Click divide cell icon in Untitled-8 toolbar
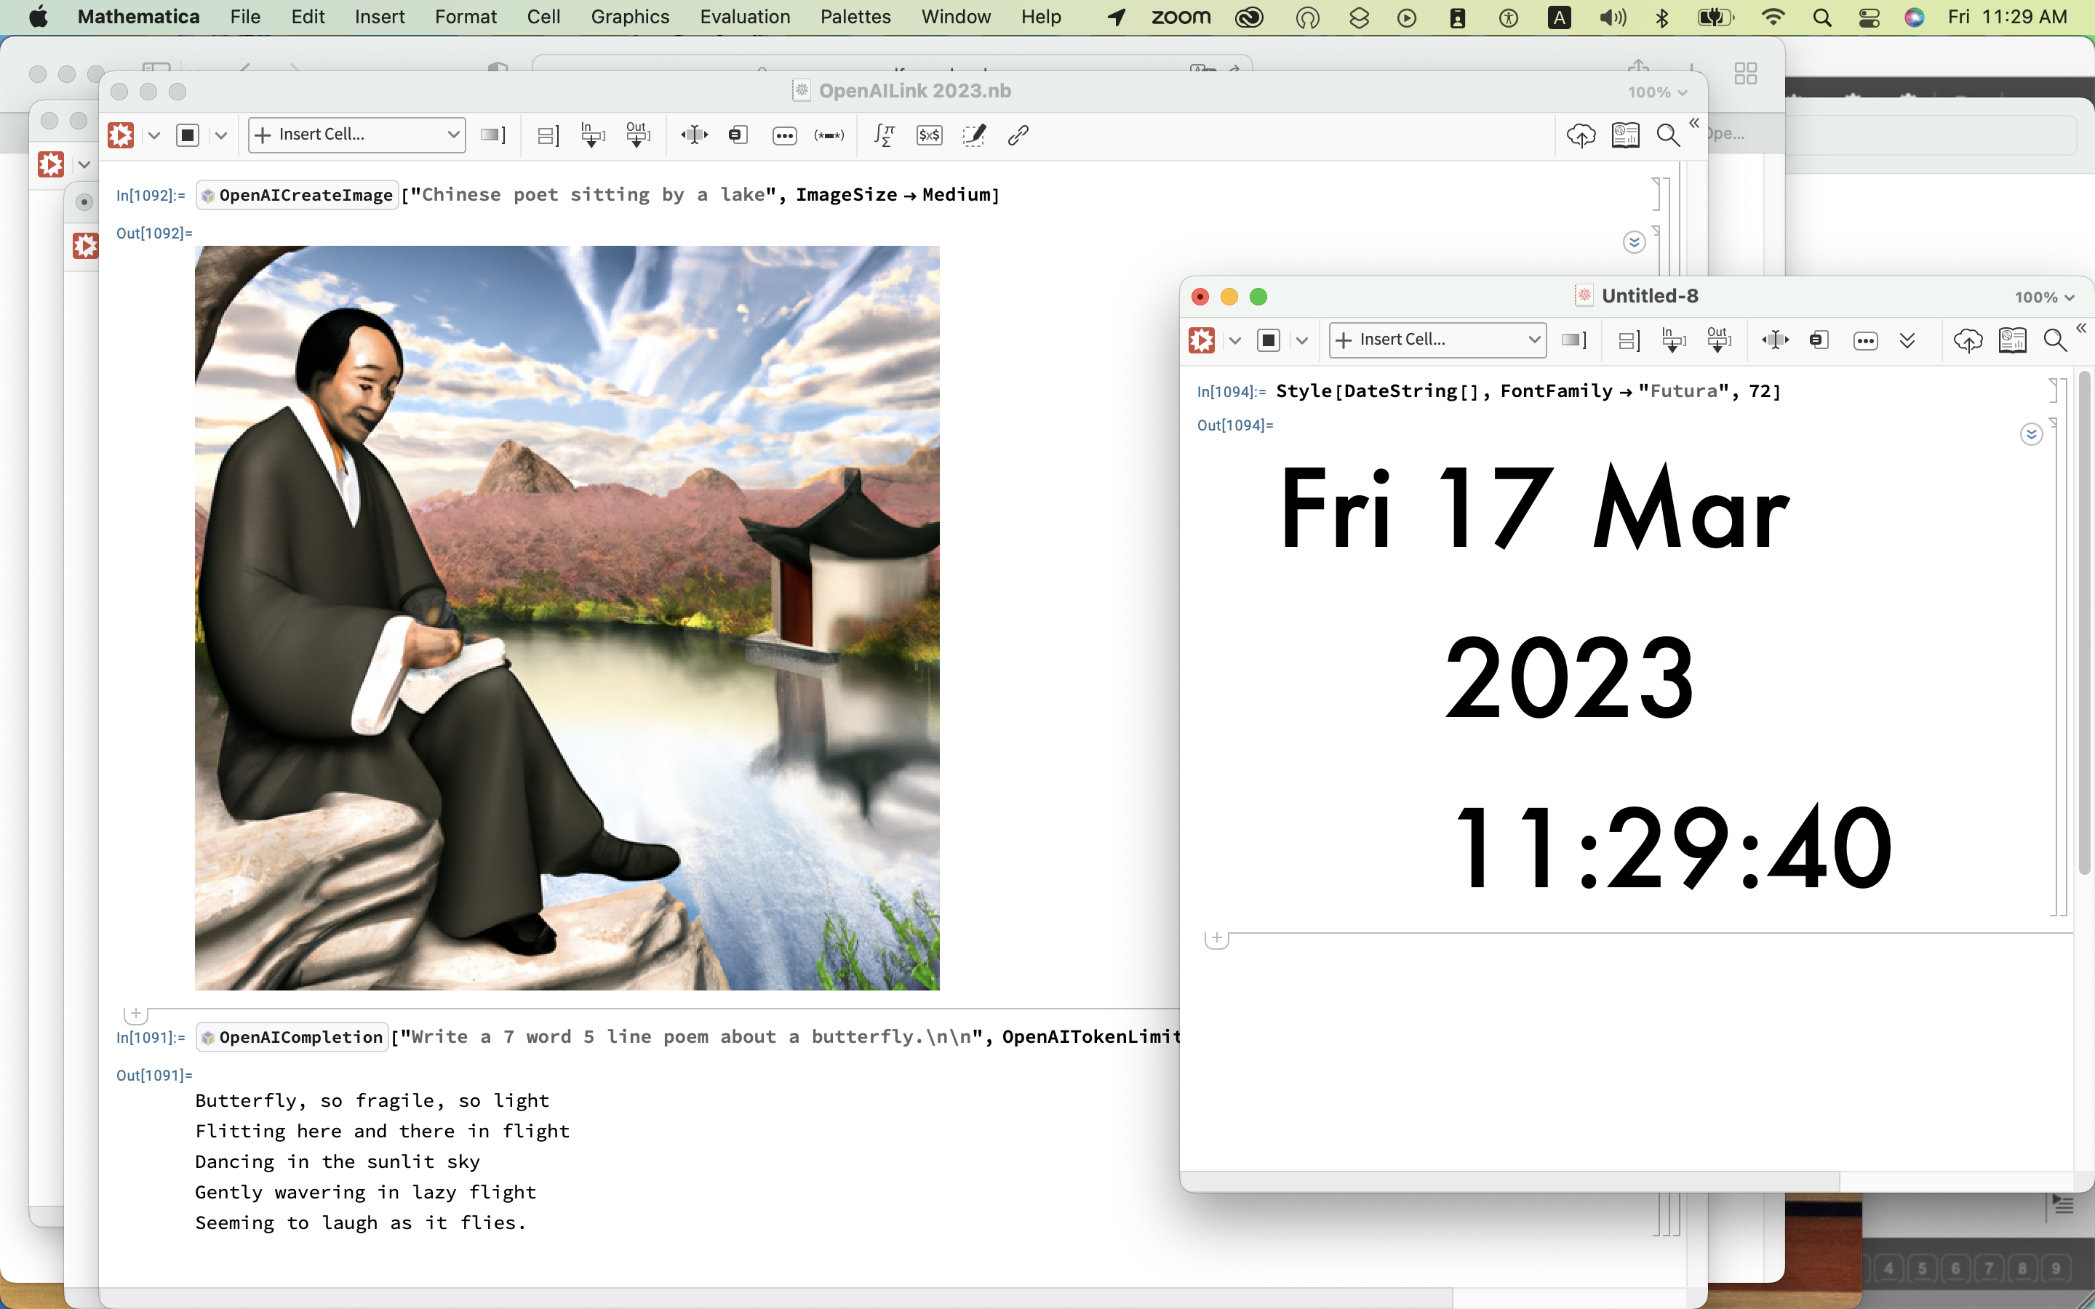 [1629, 341]
